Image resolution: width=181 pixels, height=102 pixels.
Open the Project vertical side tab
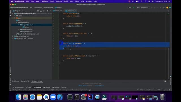10,13
